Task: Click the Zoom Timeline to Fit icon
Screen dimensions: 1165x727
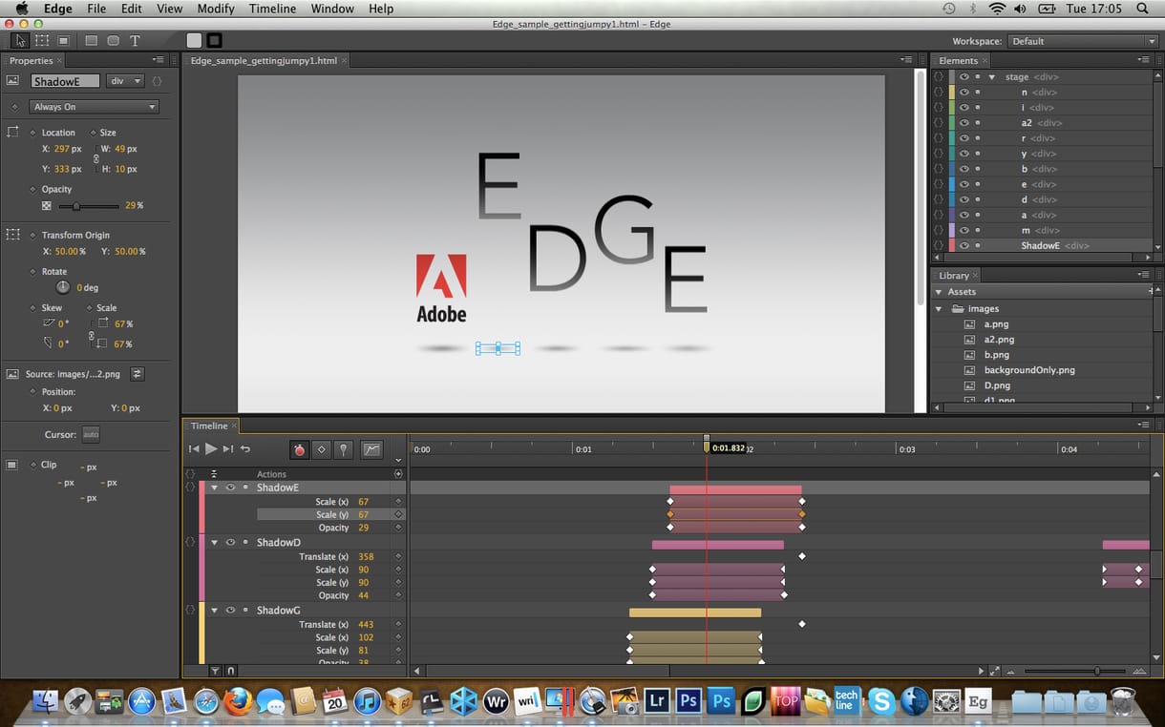Action: 995,671
